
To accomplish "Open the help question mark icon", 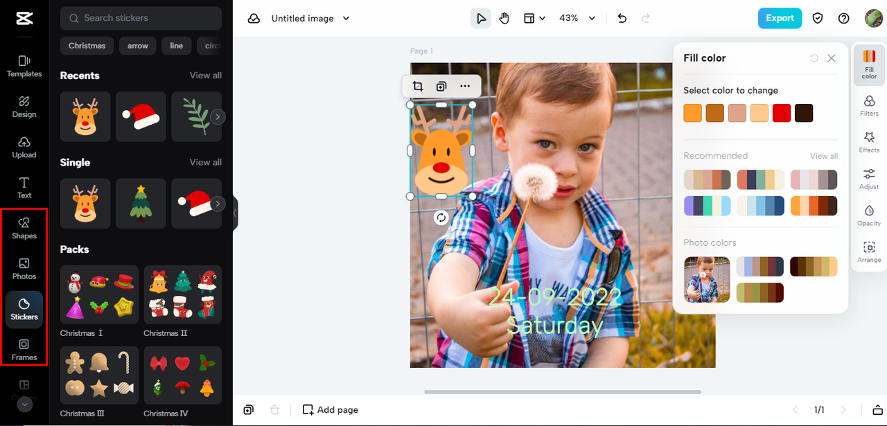I will pos(843,19).
